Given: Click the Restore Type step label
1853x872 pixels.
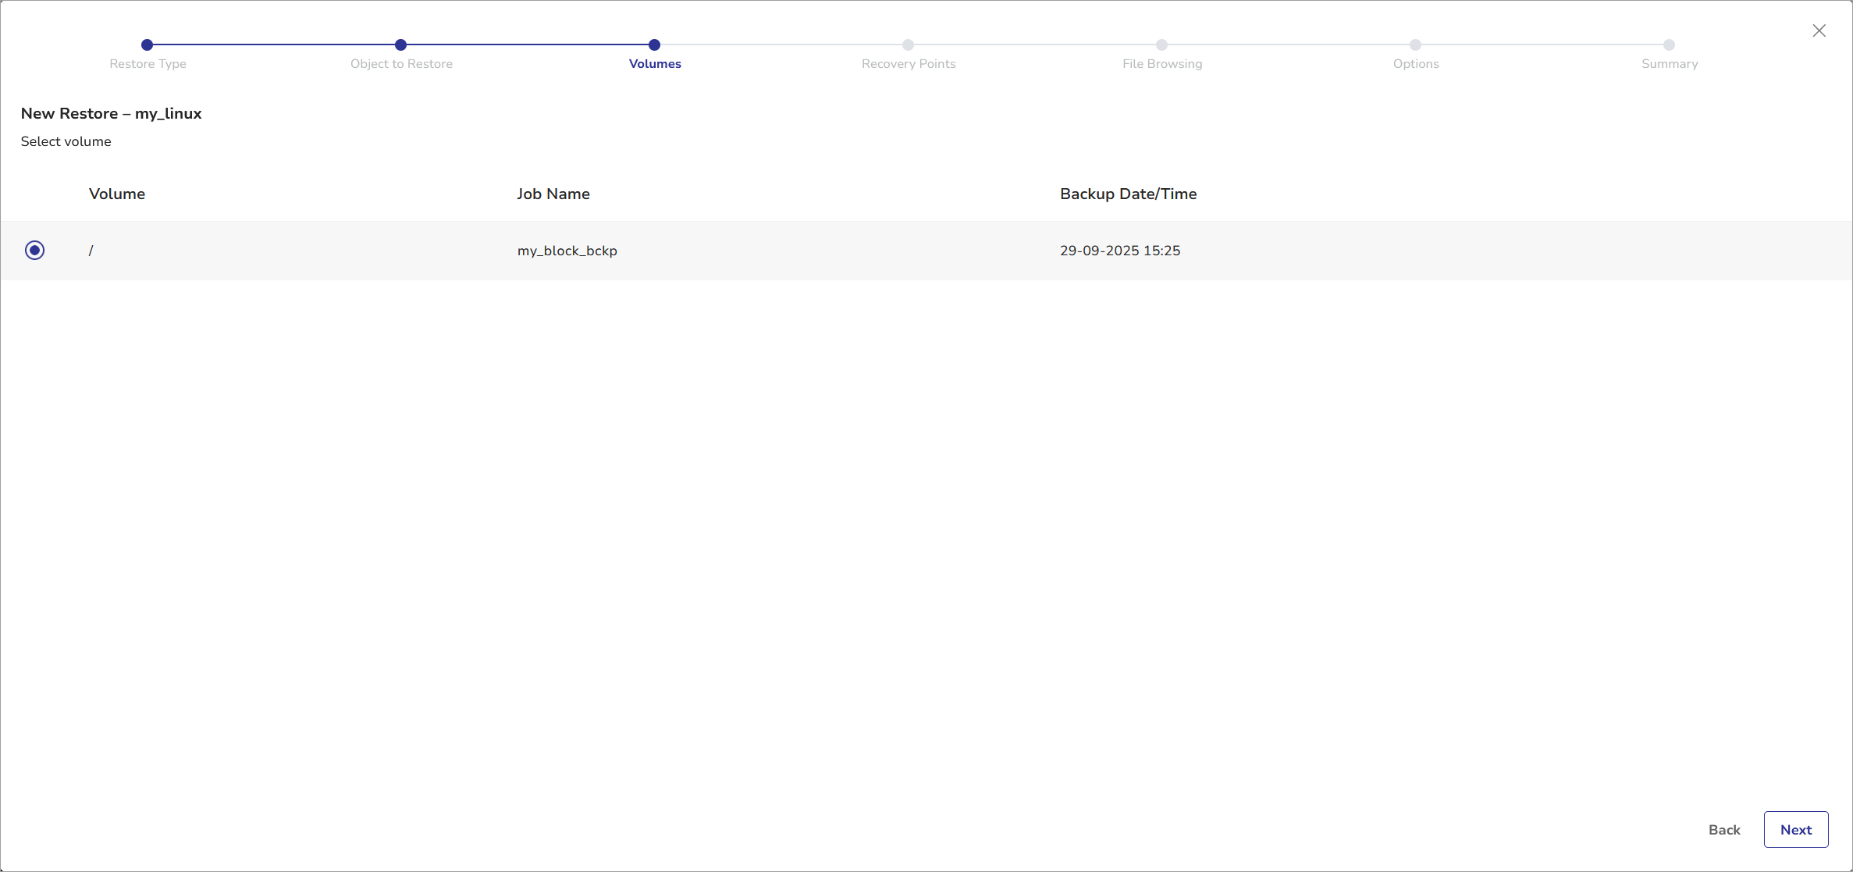Looking at the screenshot, I should click(x=148, y=64).
